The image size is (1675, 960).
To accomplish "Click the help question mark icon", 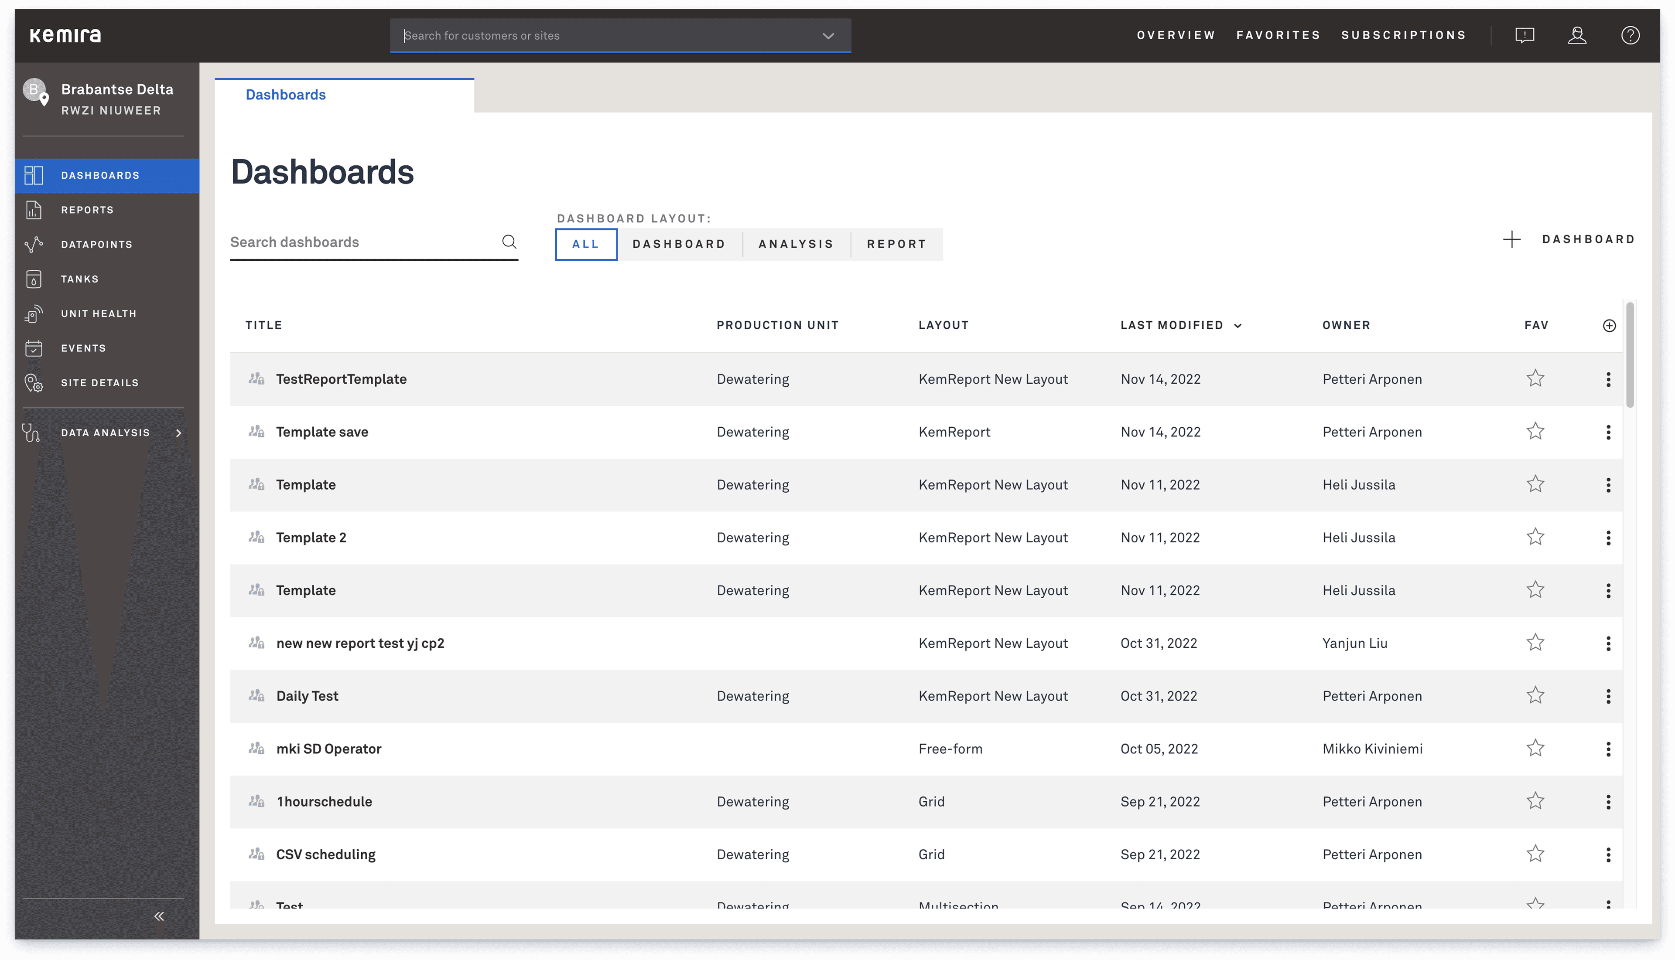I will 1630,35.
